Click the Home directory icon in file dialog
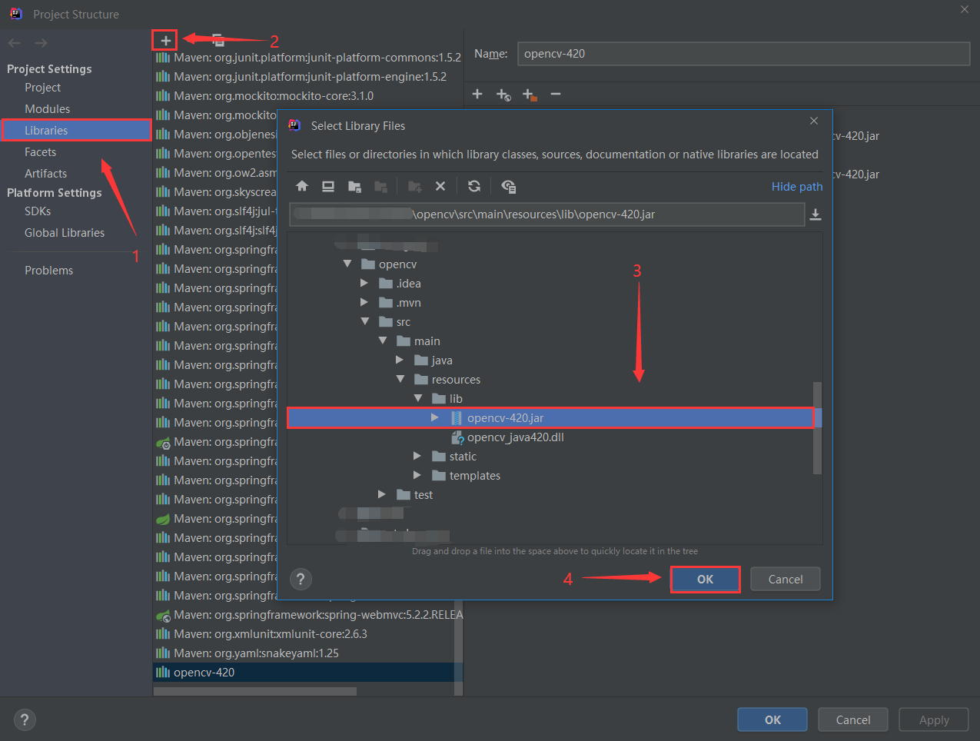This screenshot has width=980, height=741. [302, 186]
